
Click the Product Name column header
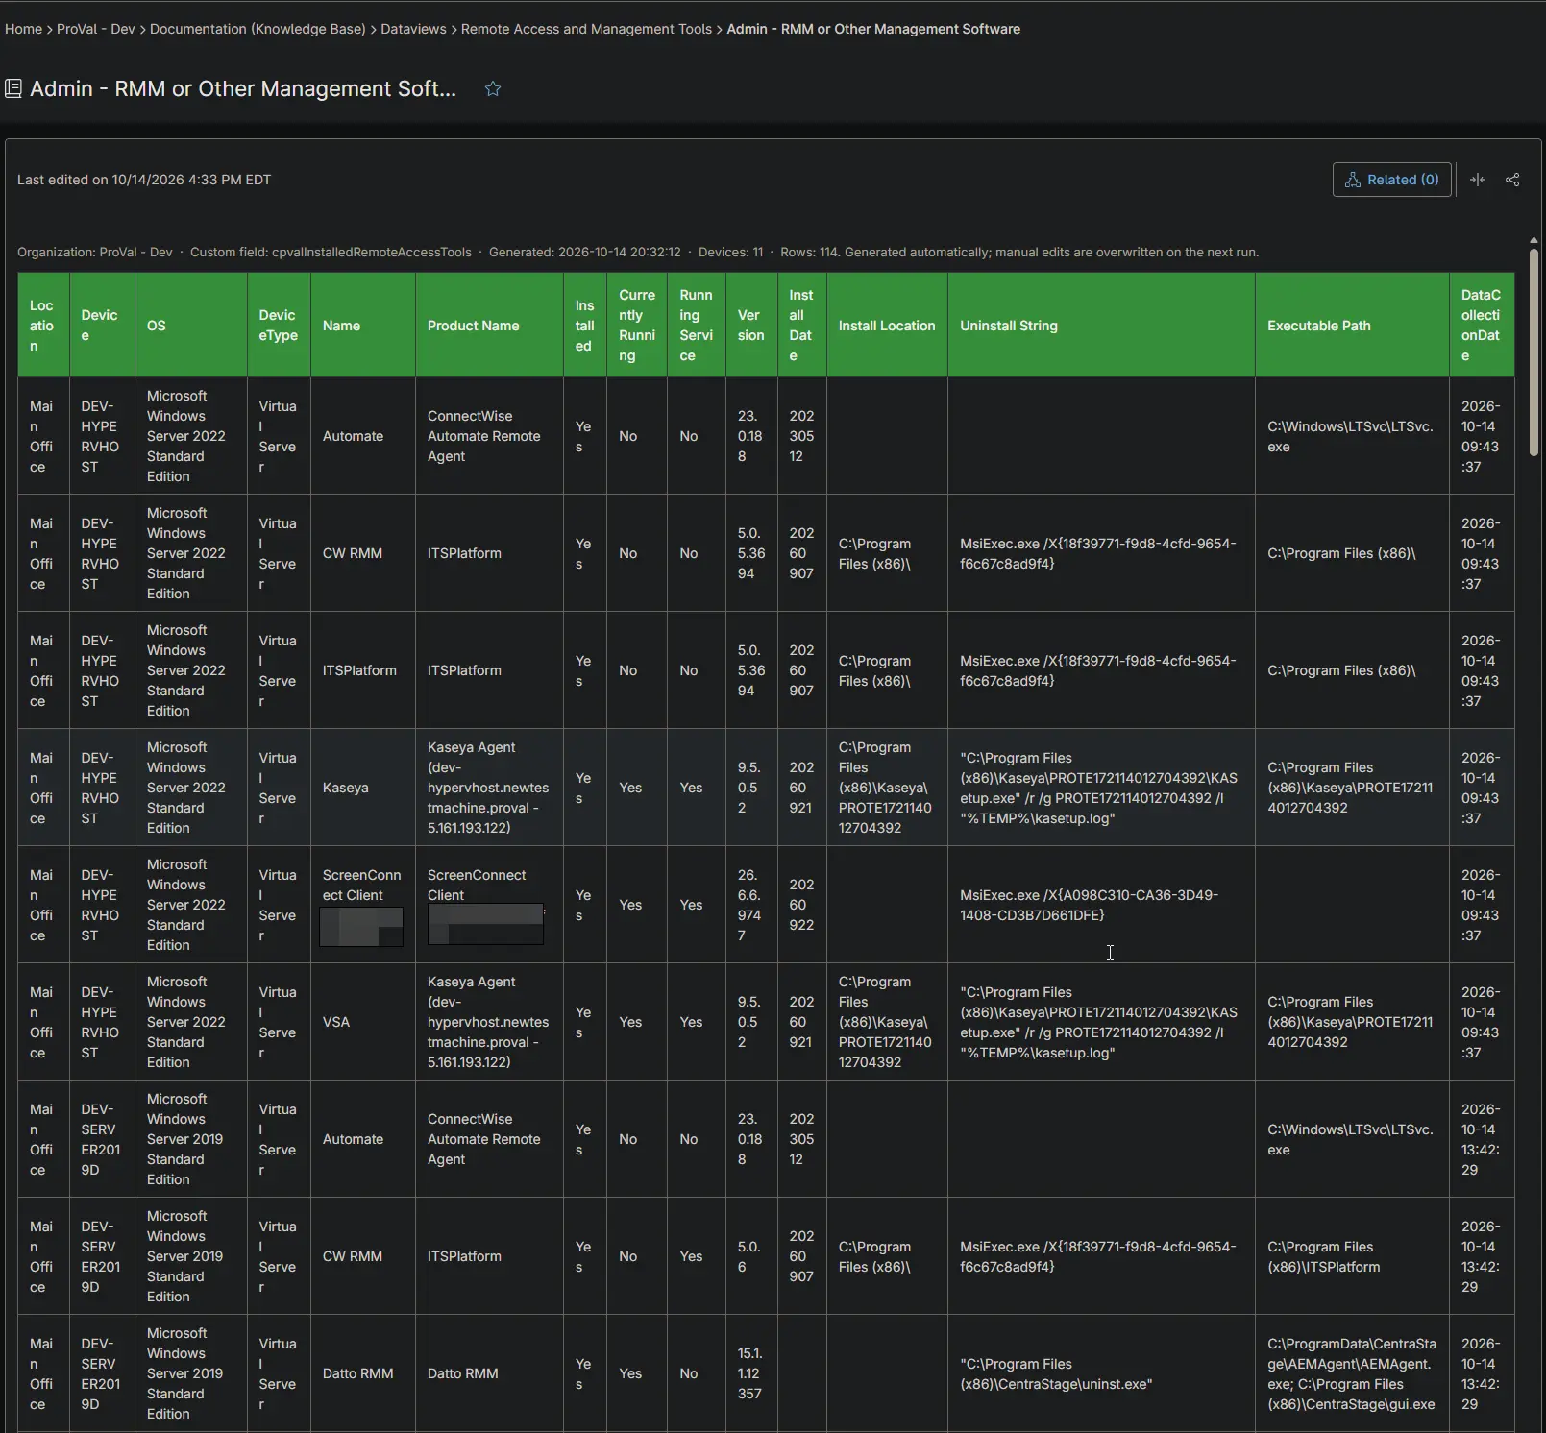[x=489, y=326]
